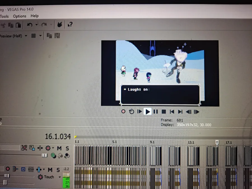This screenshot has width=252, height=189.
Task: Step forward to the next frame
Action: pyautogui.click(x=197, y=112)
